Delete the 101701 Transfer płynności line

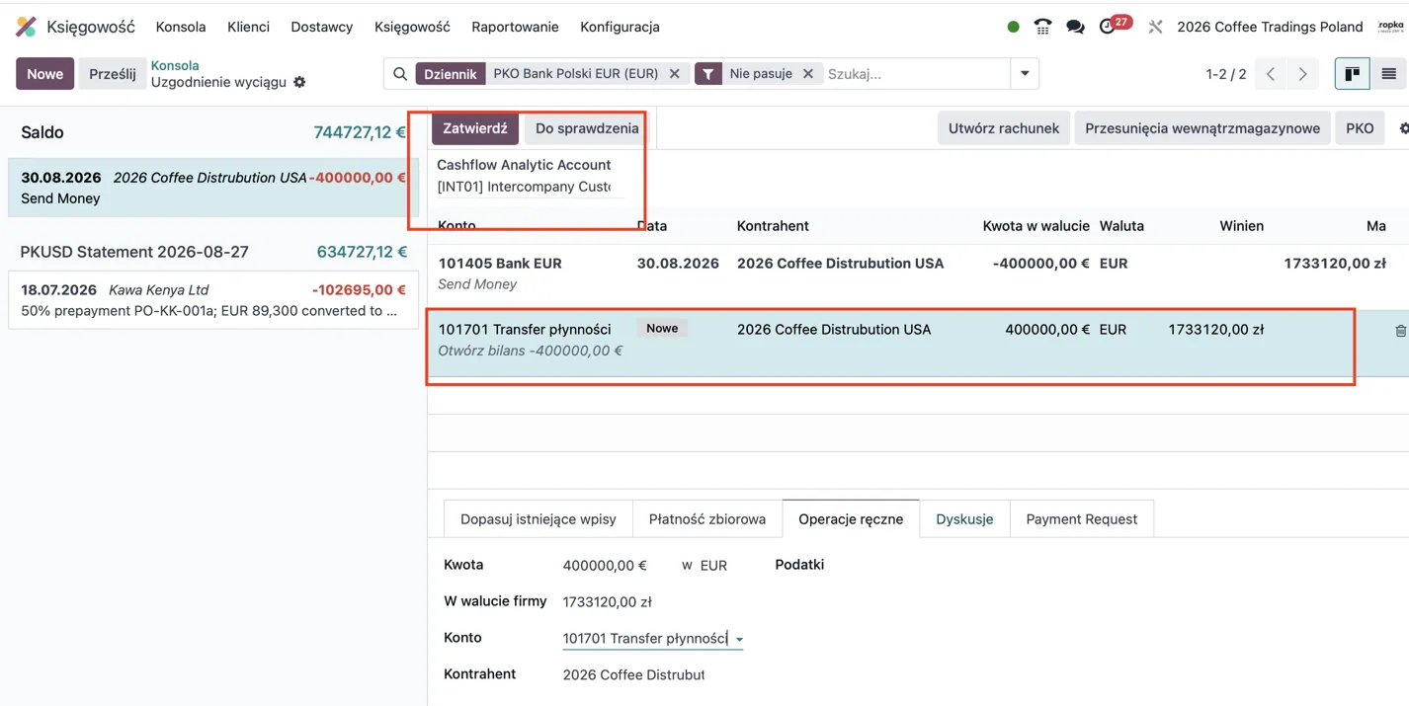[1400, 331]
